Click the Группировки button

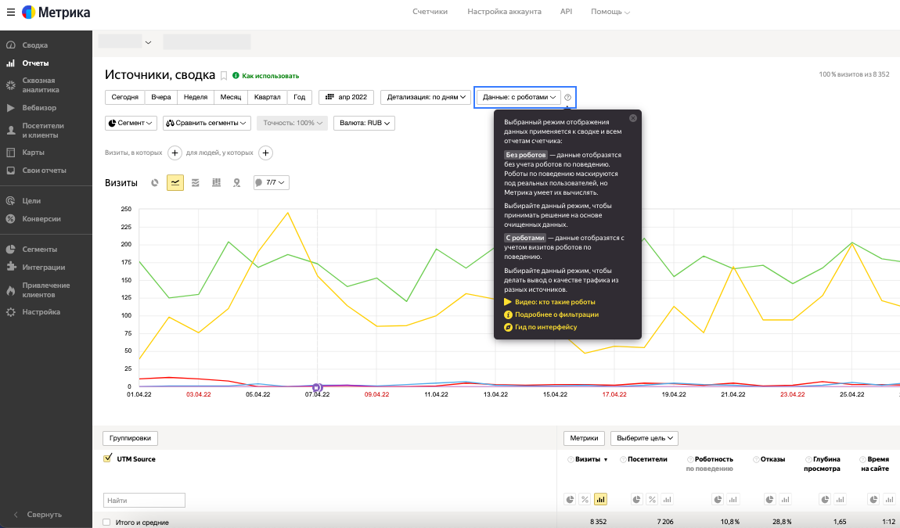click(131, 438)
